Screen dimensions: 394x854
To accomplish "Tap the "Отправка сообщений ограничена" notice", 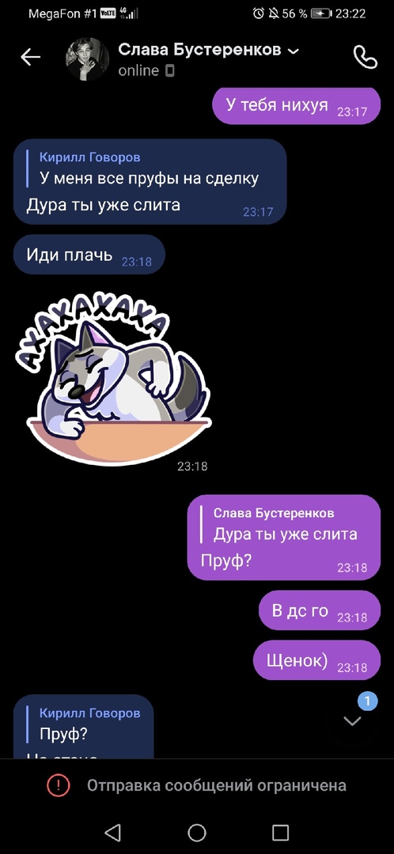I will [197, 785].
